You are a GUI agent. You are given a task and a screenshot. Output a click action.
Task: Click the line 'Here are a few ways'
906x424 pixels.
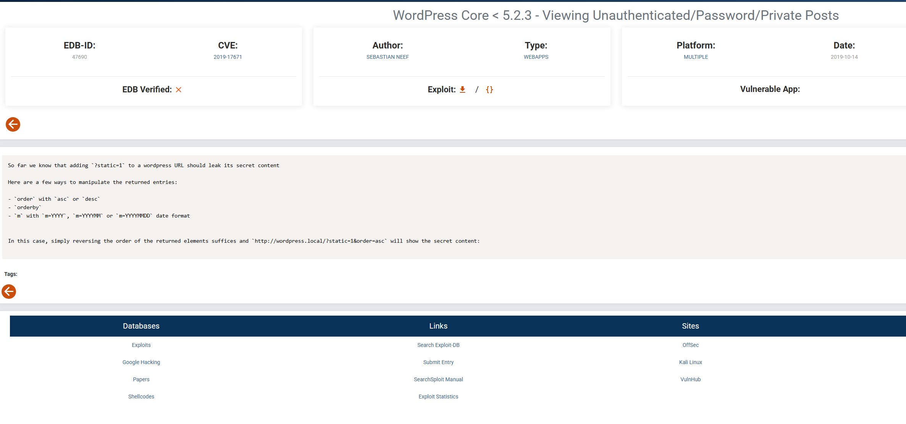pyautogui.click(x=92, y=182)
